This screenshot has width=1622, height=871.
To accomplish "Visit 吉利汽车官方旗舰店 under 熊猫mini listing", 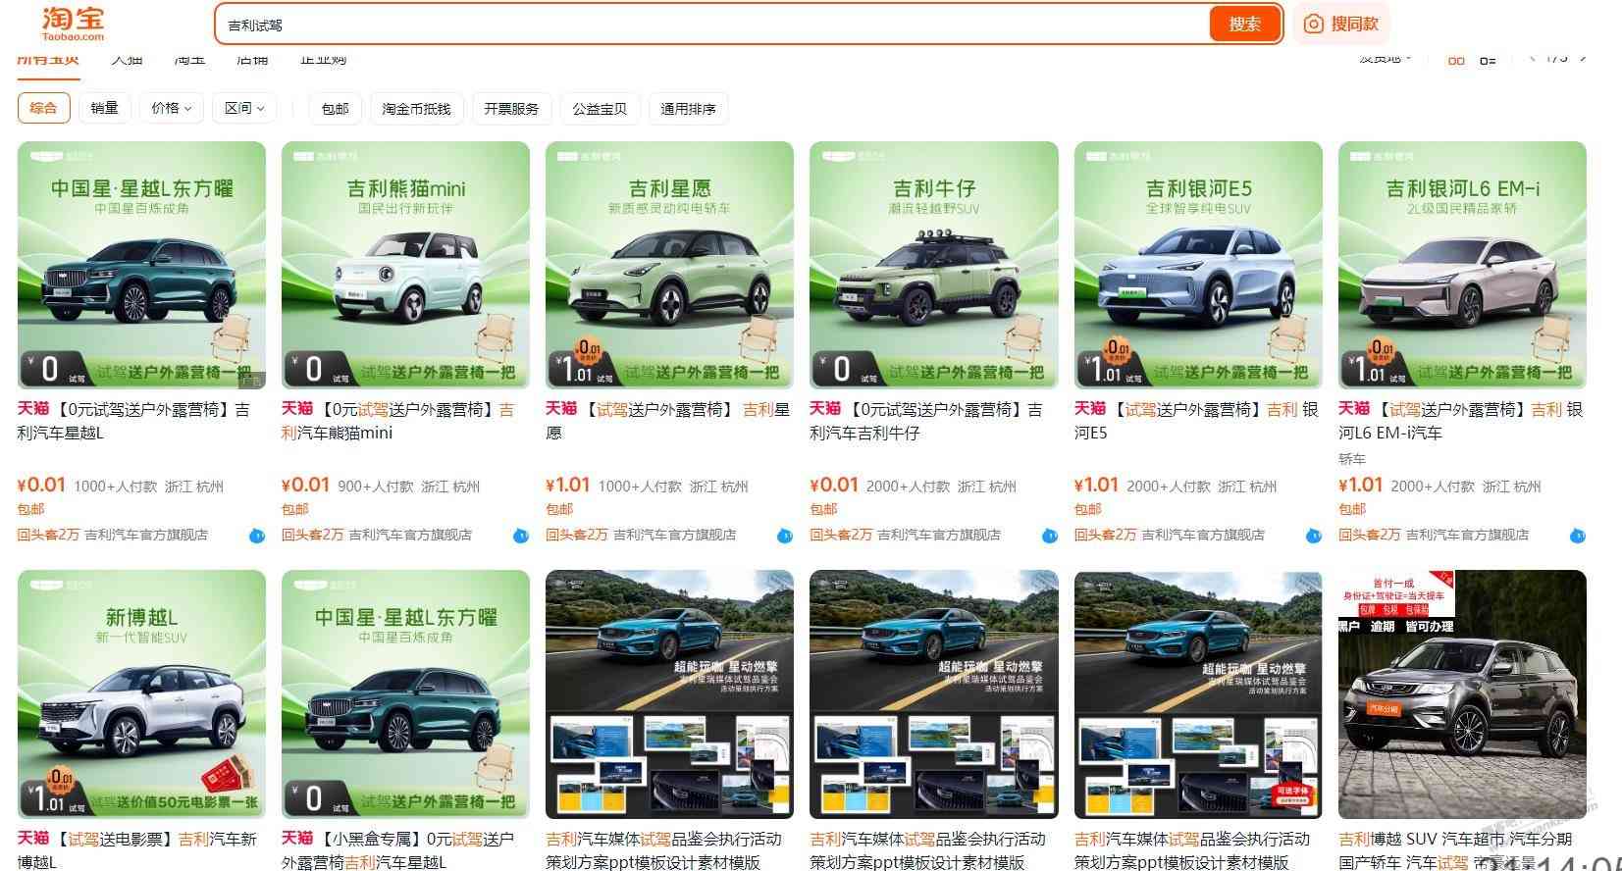I will [410, 535].
